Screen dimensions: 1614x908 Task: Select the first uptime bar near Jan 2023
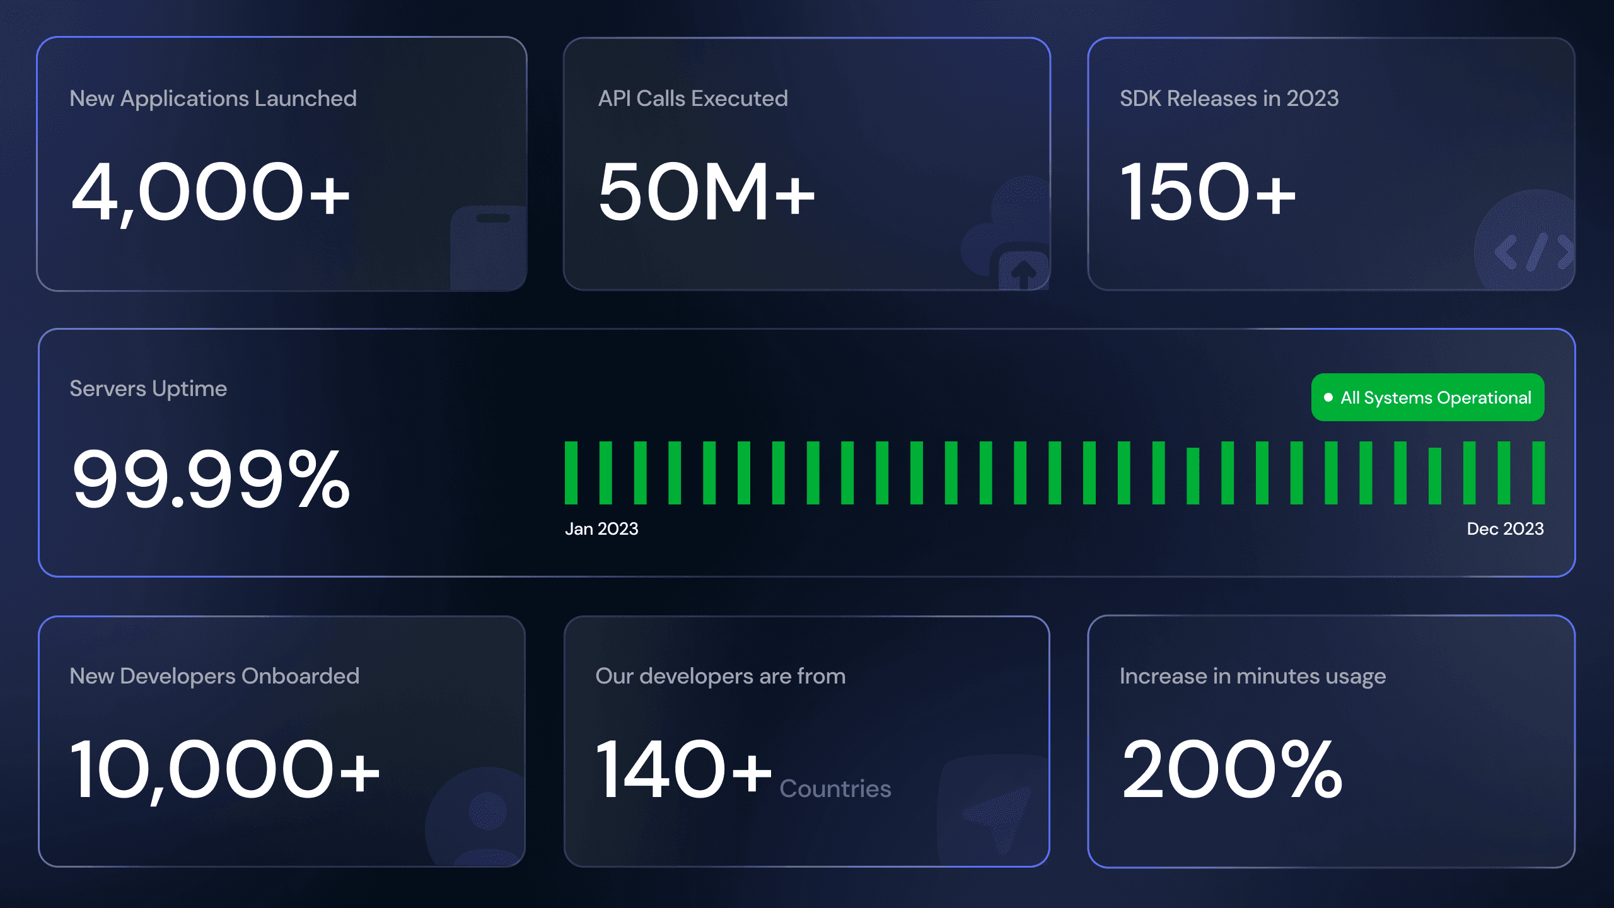point(571,473)
